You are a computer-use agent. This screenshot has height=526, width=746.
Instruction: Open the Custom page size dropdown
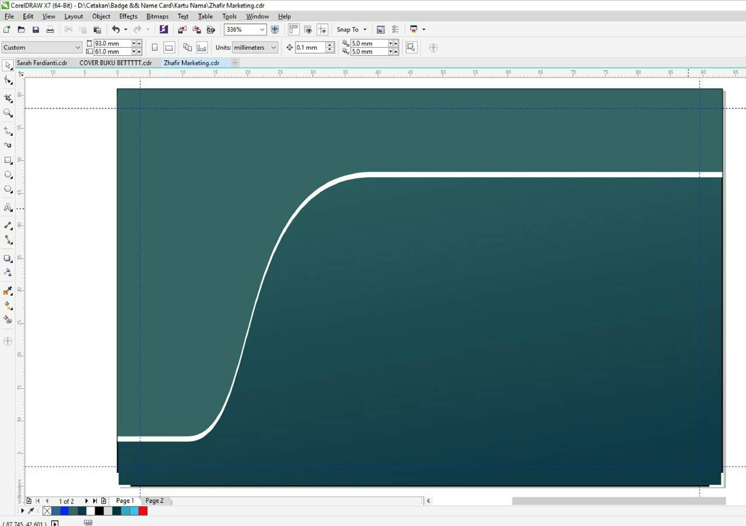coord(78,48)
